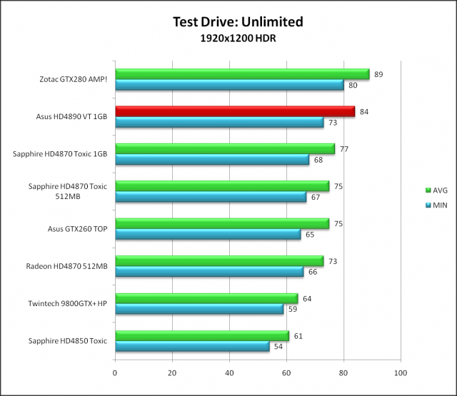
Task: Click the data label '59'
Action: coord(293,309)
